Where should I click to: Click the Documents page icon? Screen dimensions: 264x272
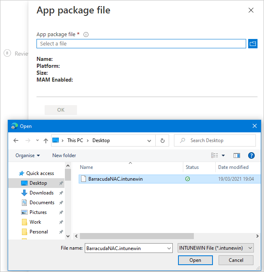point(24,203)
